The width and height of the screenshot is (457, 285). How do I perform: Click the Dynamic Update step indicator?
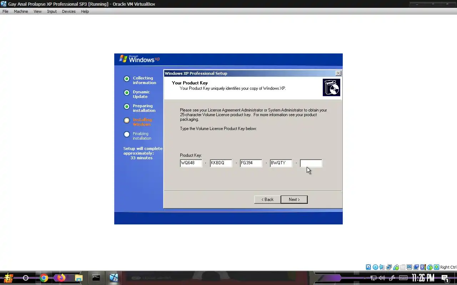pos(126,93)
